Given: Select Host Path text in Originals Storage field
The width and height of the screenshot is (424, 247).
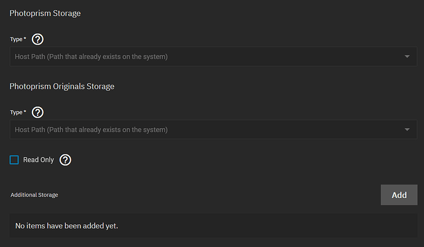Looking at the screenshot, I should click(91, 130).
